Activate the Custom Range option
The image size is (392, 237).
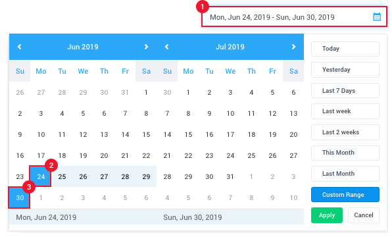click(x=345, y=194)
